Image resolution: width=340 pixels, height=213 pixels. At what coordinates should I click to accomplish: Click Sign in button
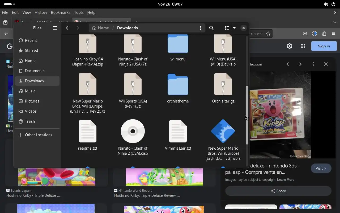pos(324,46)
